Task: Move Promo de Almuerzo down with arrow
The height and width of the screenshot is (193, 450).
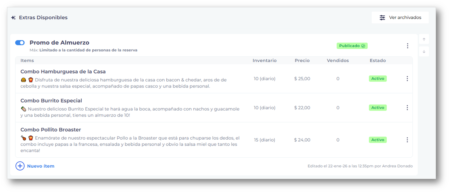Action: coord(424,51)
